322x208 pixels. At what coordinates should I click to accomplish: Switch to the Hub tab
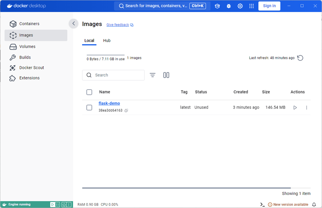(x=107, y=41)
